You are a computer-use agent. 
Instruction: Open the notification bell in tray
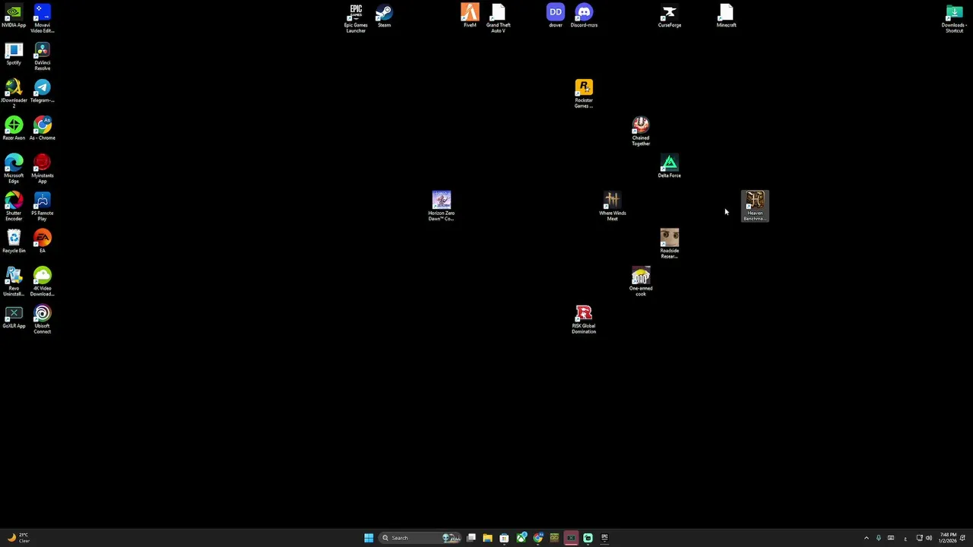(963, 538)
